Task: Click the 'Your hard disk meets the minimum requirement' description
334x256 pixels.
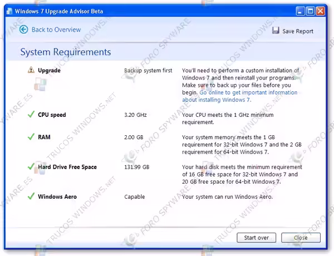Action: [242, 174]
